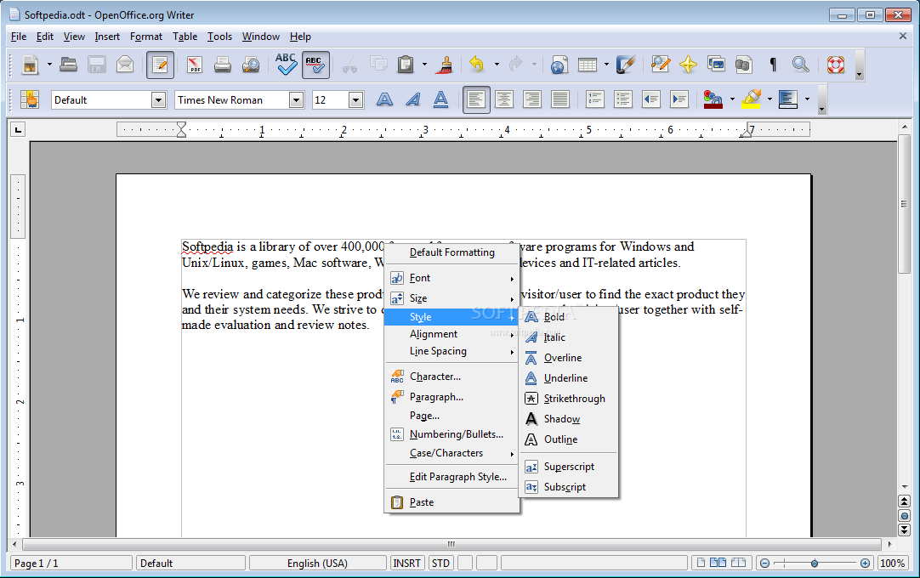Click INSRT mode in status bar

pyautogui.click(x=406, y=564)
